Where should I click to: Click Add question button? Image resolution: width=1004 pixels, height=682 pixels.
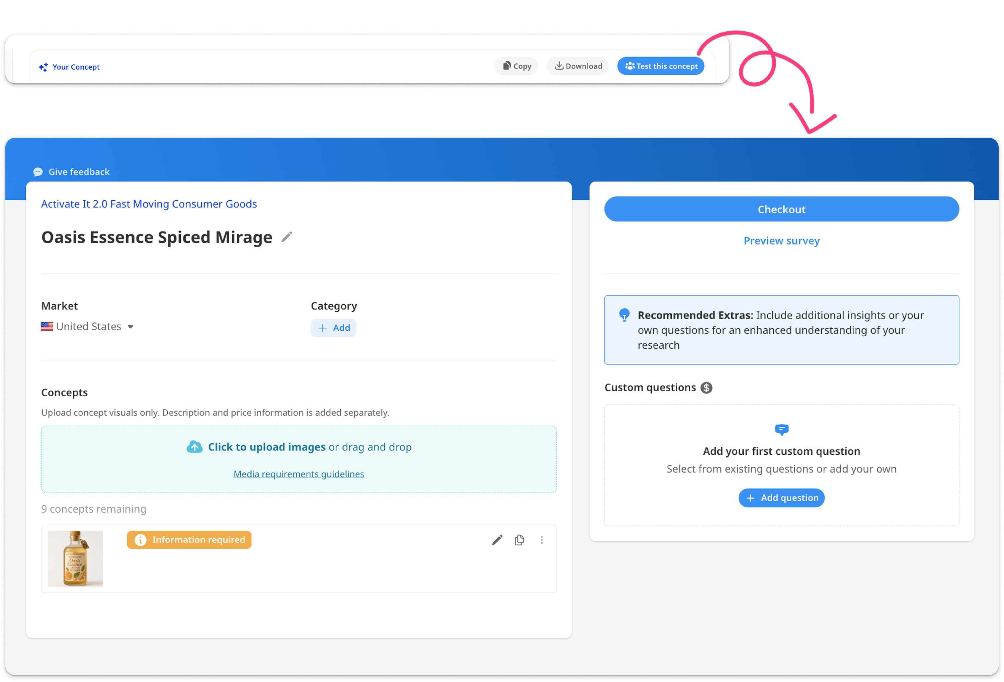pos(781,498)
